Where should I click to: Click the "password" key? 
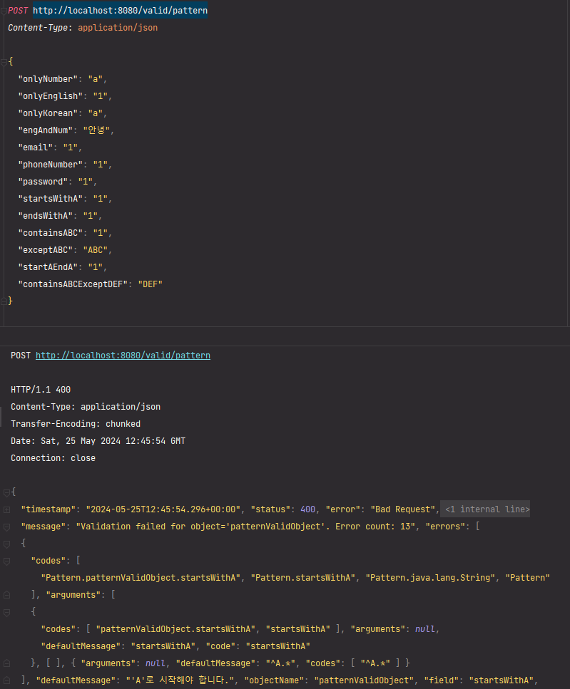[x=43, y=182]
